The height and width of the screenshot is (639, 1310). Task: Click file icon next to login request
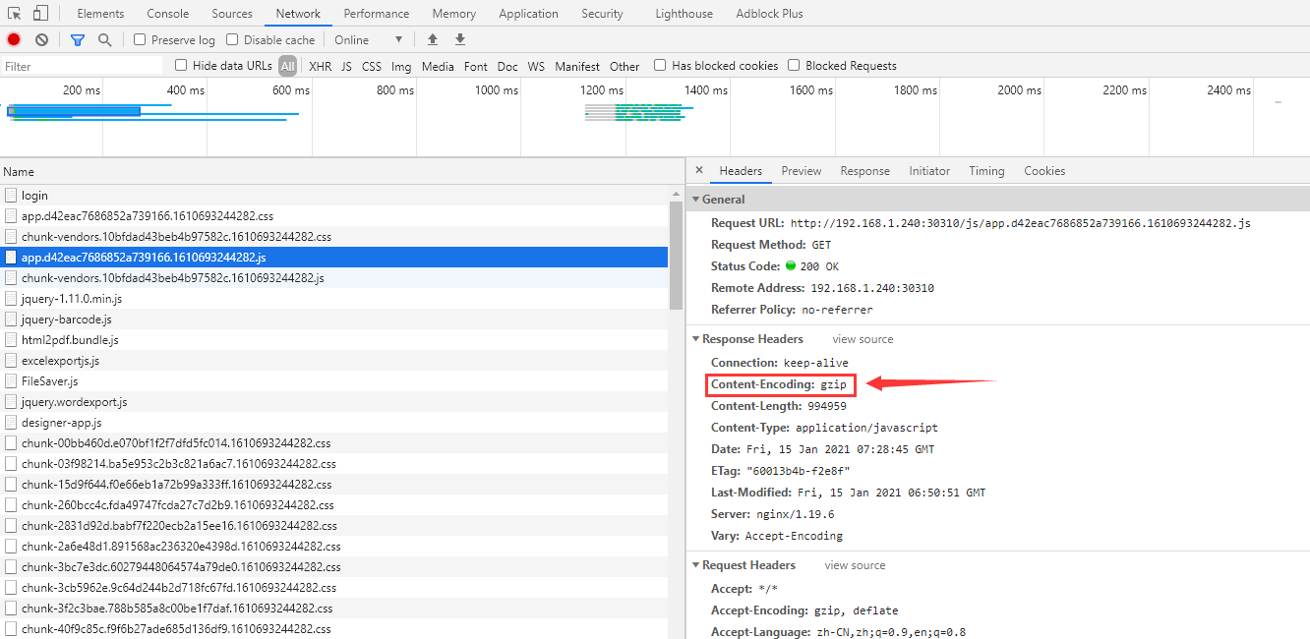point(11,196)
